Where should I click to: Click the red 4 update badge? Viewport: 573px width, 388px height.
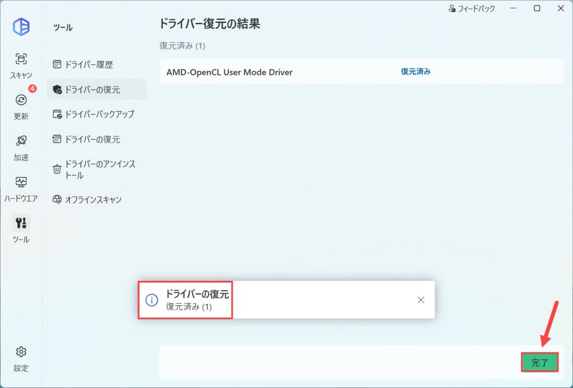[x=32, y=89]
